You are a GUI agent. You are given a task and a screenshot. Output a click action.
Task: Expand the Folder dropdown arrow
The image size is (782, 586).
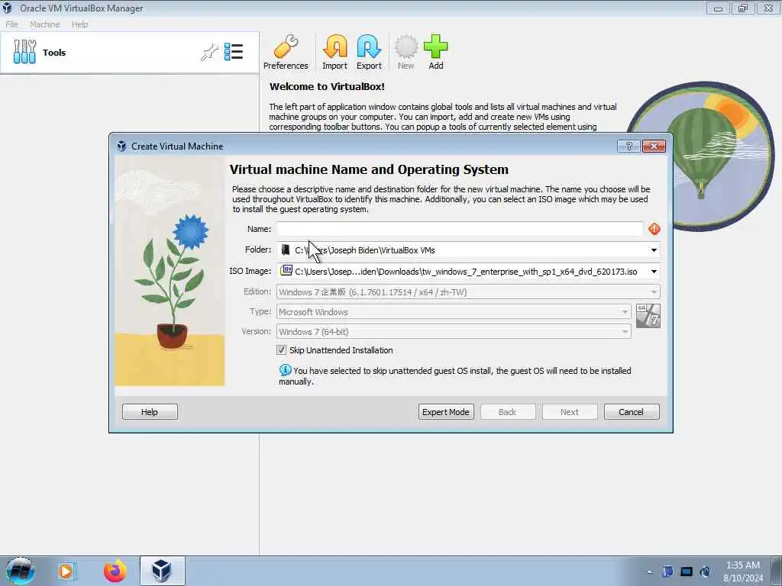tap(654, 250)
